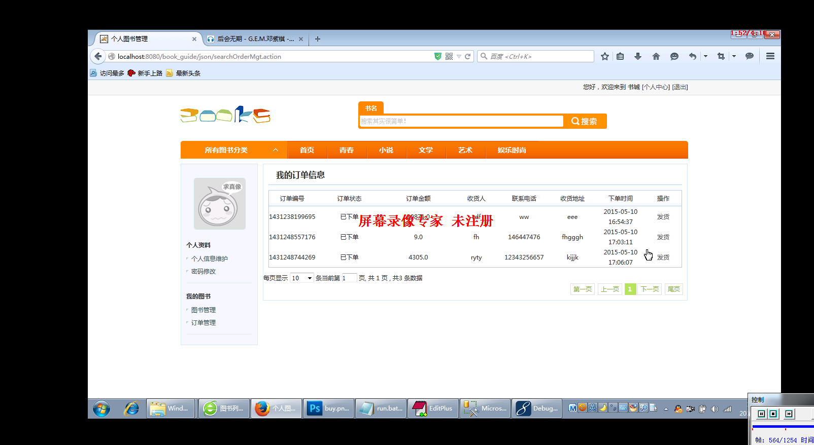Show bookmarks list icon in toolbar
The width and height of the screenshot is (814, 445).
(620, 56)
